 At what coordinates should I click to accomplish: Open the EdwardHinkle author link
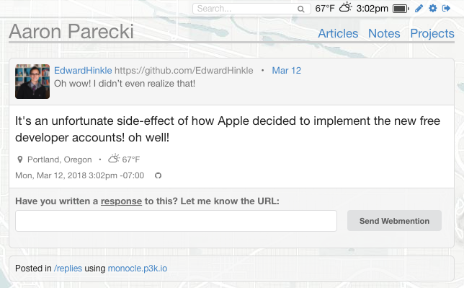coord(83,71)
